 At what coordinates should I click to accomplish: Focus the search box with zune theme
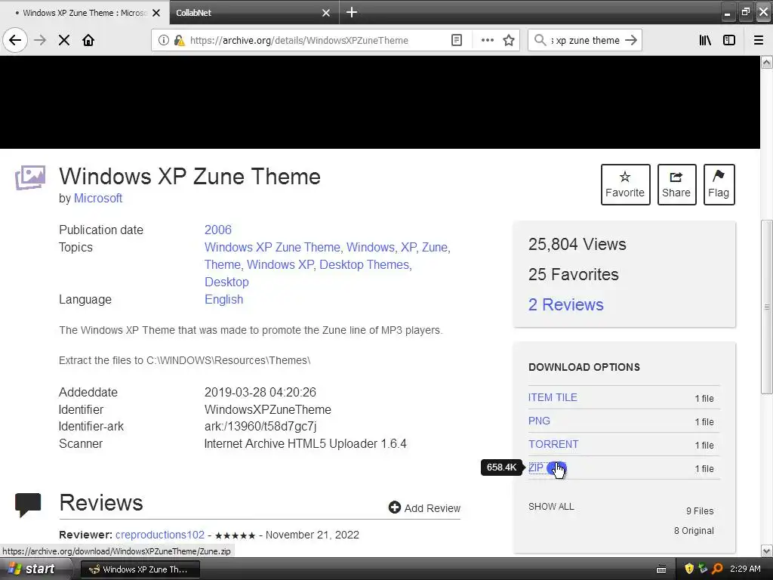586,41
